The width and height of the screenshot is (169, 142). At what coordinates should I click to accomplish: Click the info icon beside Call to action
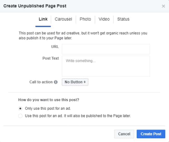point(56,82)
